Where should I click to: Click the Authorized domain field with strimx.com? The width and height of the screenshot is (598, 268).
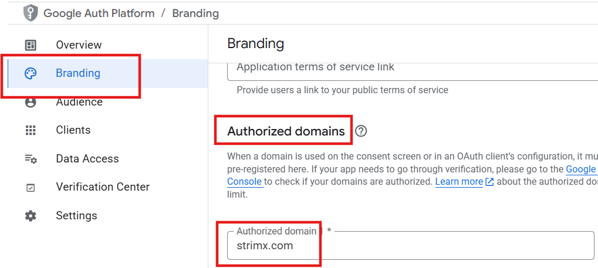(411, 246)
